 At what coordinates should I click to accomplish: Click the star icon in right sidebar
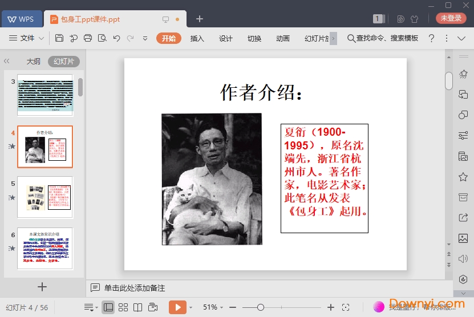click(x=463, y=177)
